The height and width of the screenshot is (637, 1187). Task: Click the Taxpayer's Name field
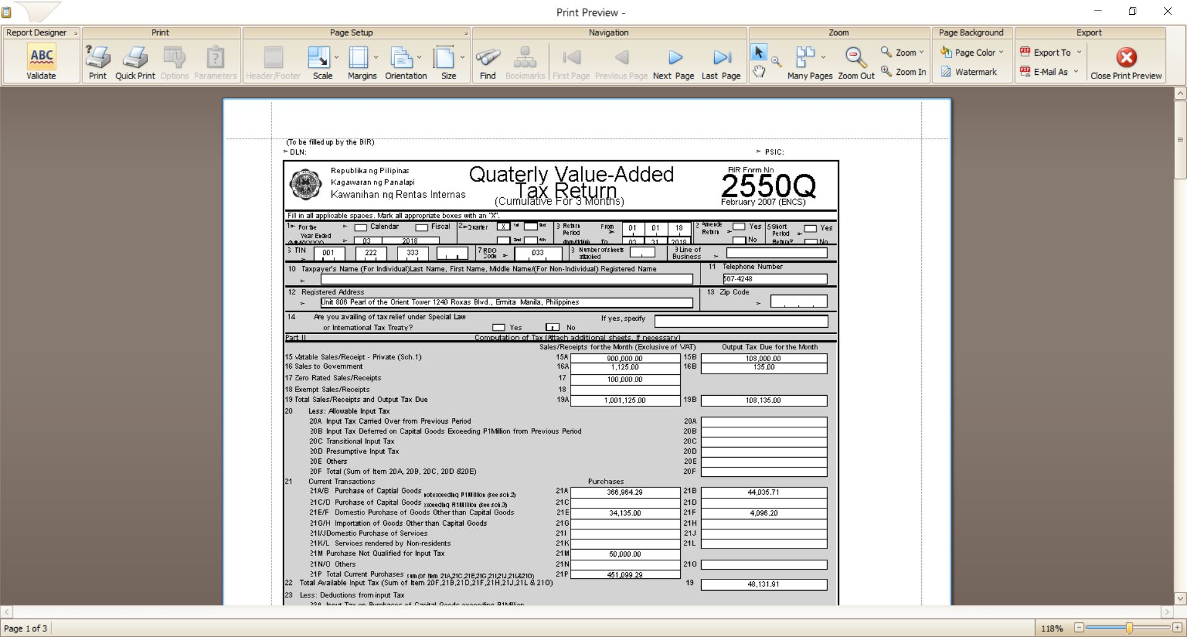point(506,279)
